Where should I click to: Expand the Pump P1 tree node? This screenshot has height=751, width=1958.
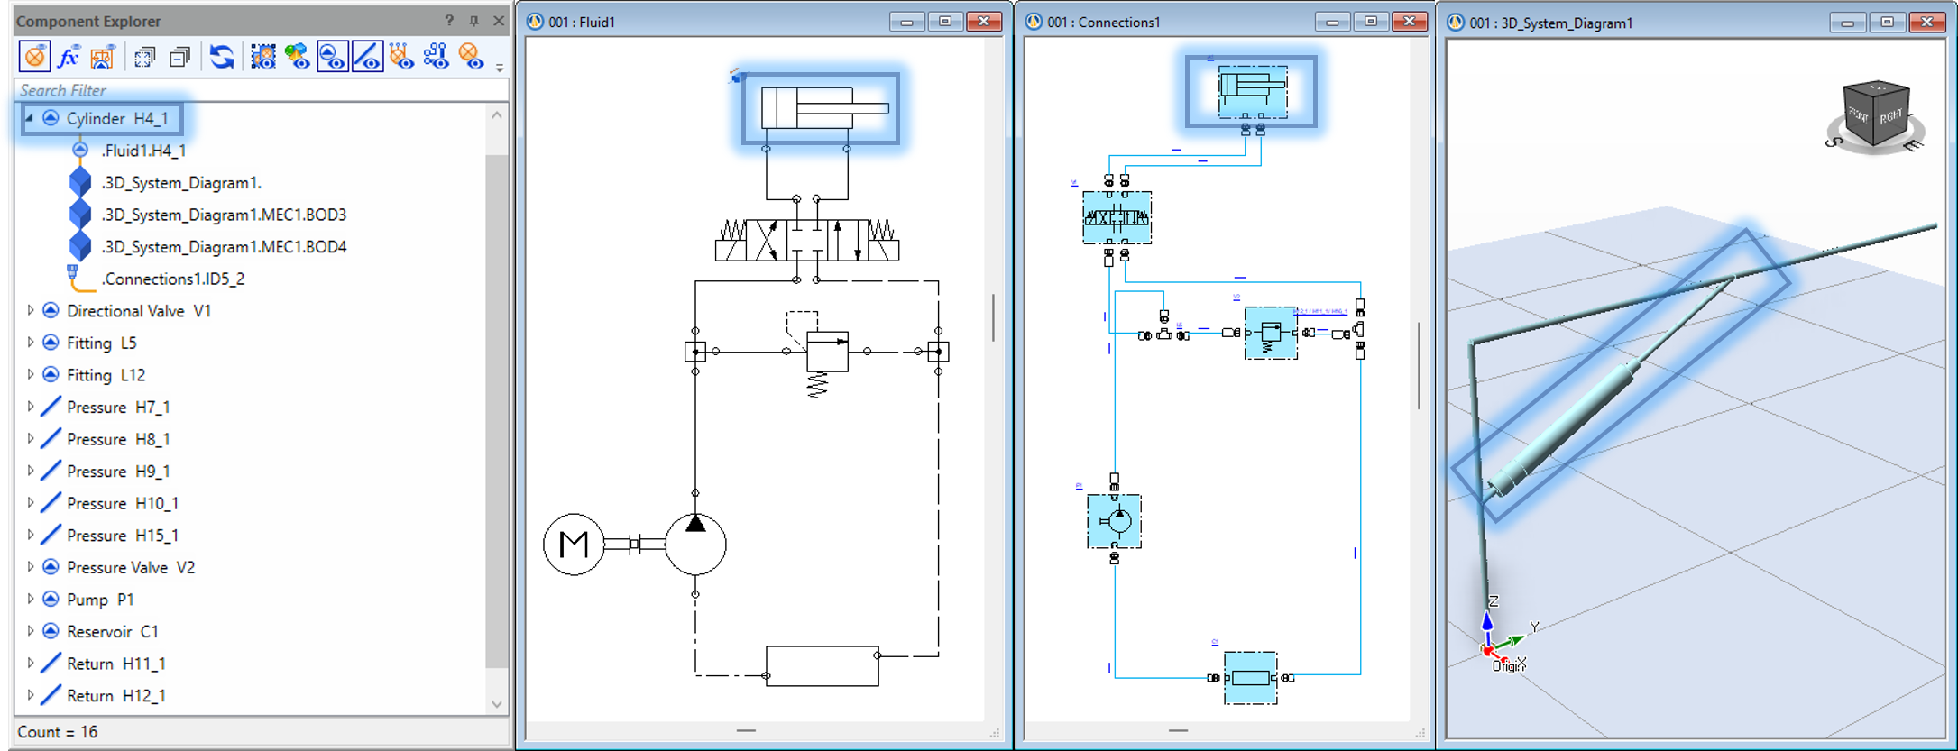30,600
